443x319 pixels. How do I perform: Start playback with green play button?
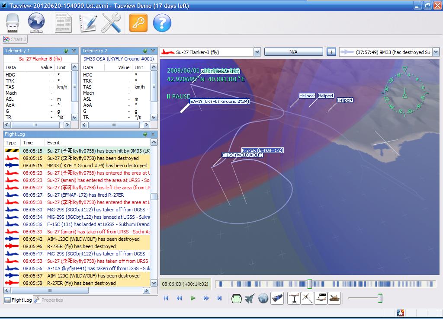pos(193,298)
